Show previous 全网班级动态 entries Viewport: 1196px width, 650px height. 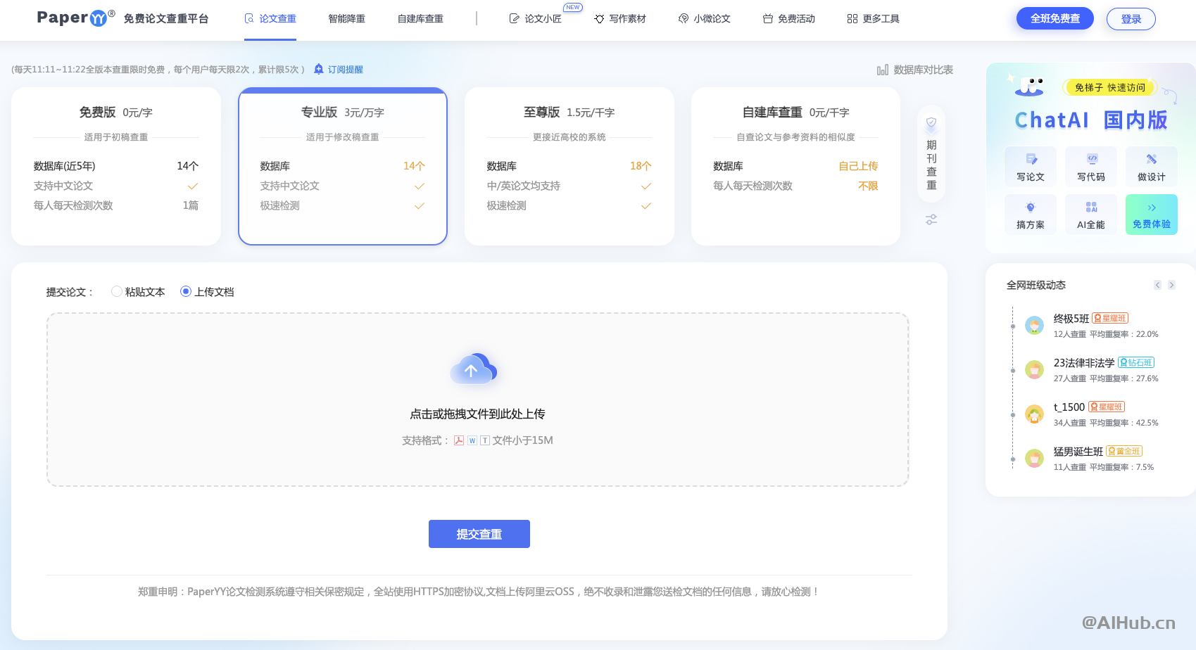point(1157,285)
